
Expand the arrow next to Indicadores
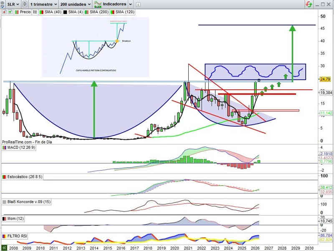131,4
